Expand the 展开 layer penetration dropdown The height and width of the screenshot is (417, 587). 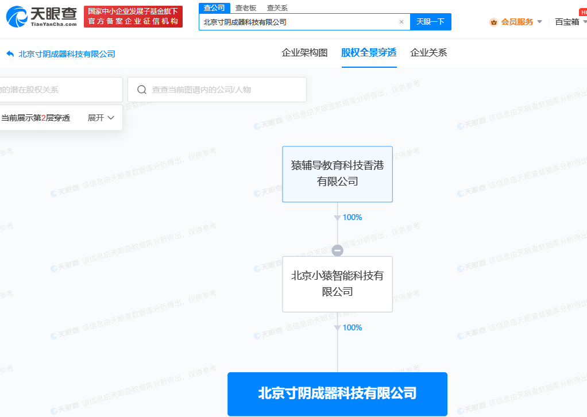pos(101,118)
